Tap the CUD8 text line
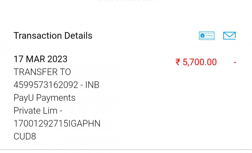Screen dimensions: 252x153 click(x=25, y=137)
